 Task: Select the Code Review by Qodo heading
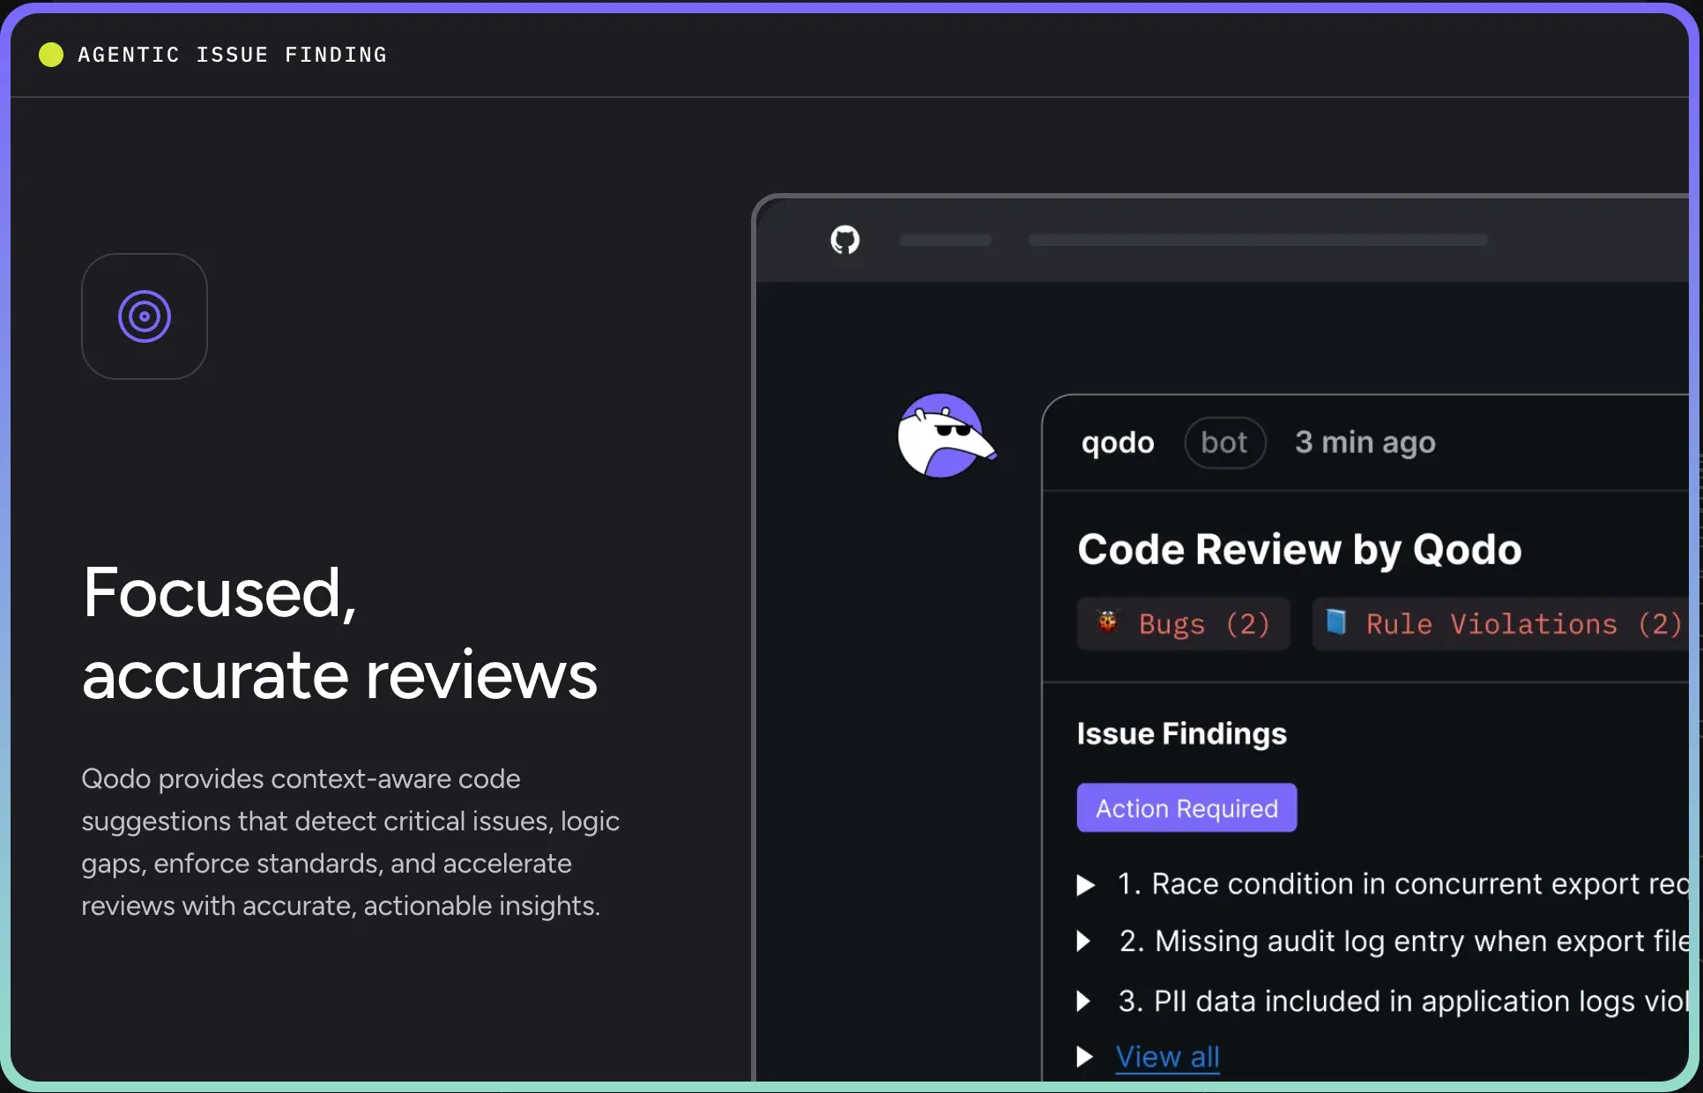coord(1299,550)
